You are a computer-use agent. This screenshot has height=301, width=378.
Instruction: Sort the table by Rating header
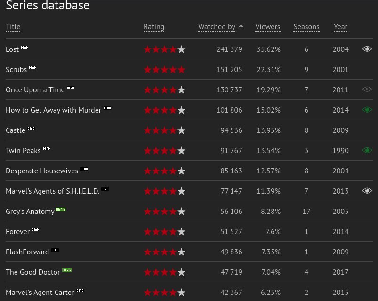click(154, 27)
